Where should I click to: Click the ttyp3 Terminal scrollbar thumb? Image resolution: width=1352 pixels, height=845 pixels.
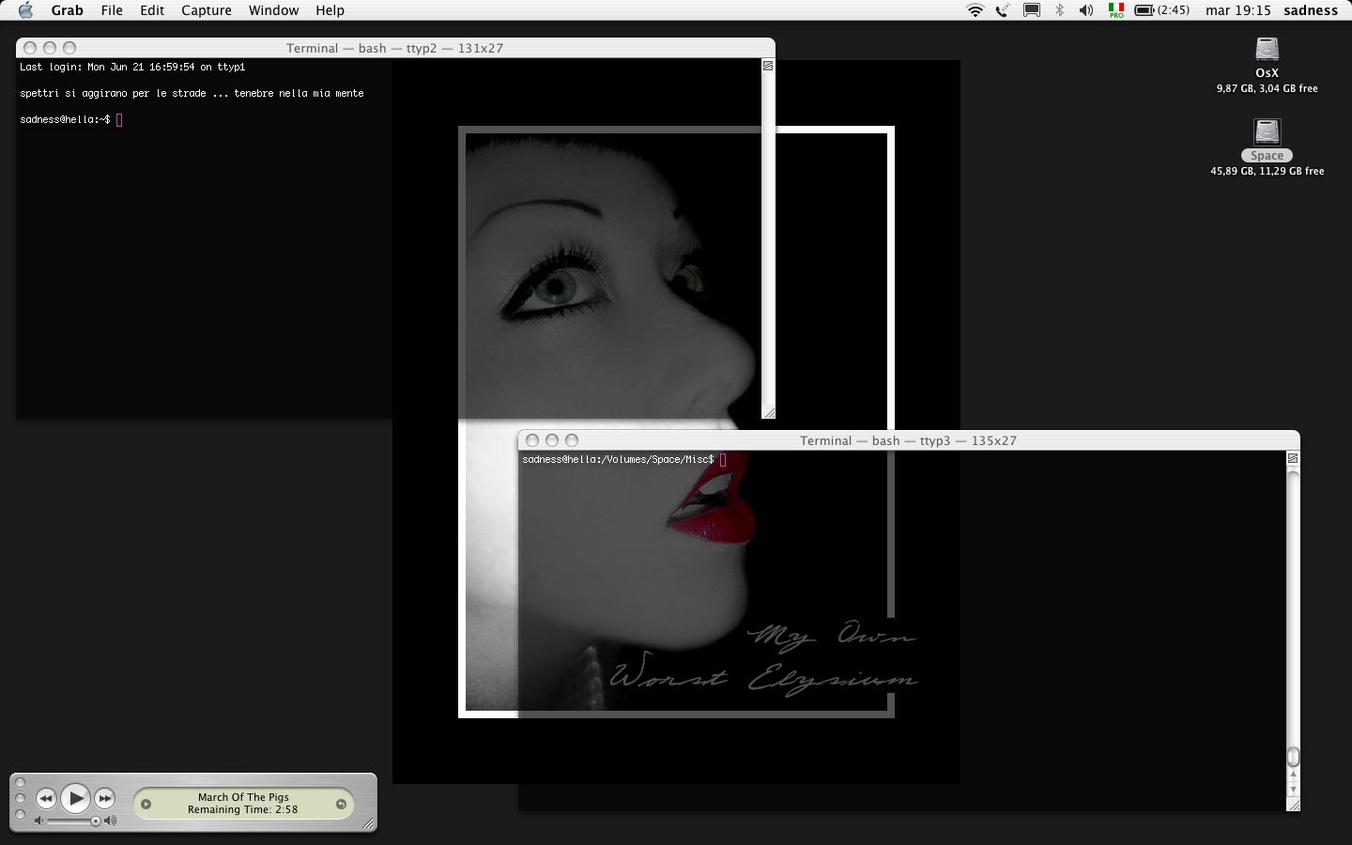(1293, 757)
